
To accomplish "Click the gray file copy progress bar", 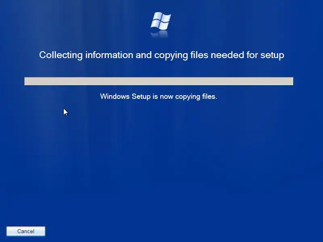I will (159, 81).
